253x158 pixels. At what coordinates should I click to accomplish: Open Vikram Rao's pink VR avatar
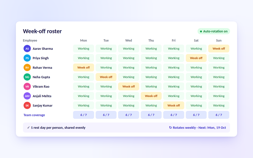click(27, 87)
